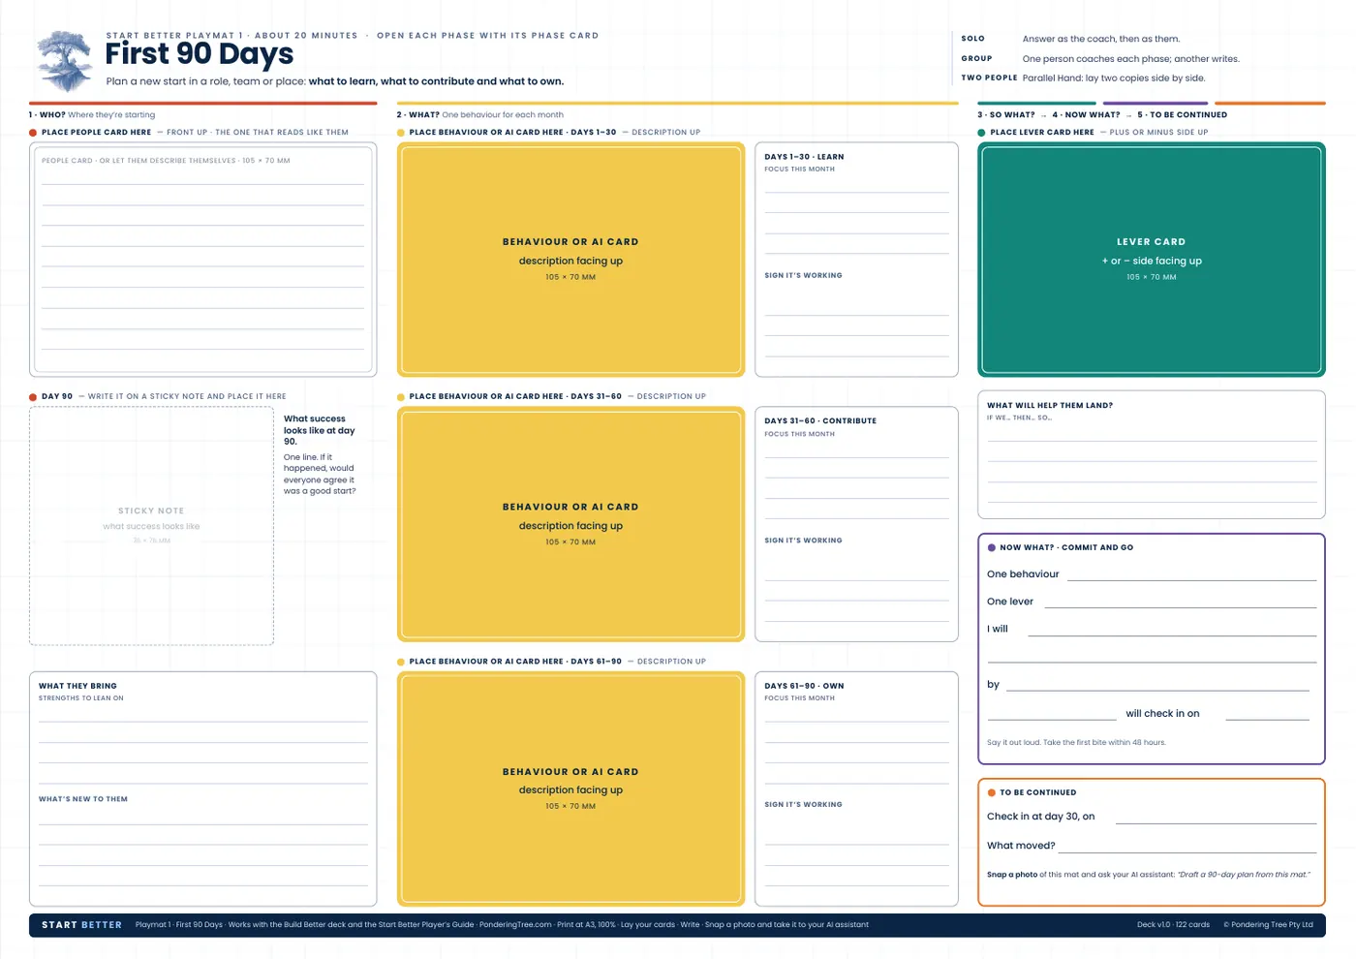Click the One lever blank line
This screenshot has width=1356, height=959.
pyautogui.click(x=1180, y=606)
